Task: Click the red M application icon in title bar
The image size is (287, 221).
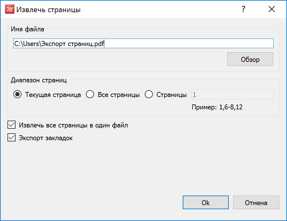Action: click(x=10, y=9)
